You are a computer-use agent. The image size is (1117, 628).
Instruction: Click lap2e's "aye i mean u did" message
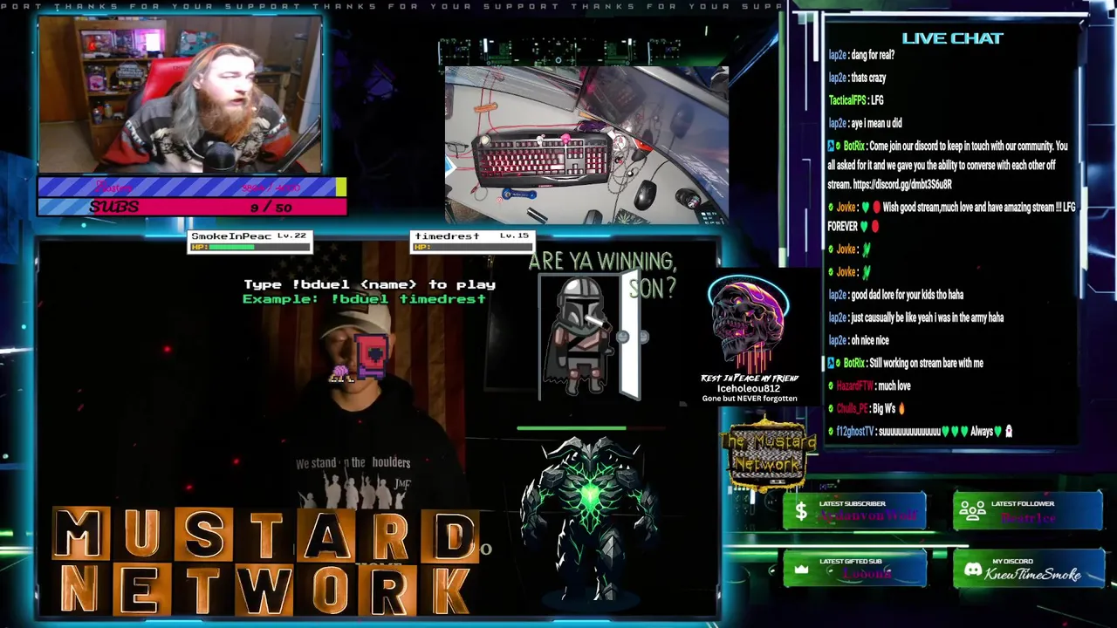coord(865,123)
